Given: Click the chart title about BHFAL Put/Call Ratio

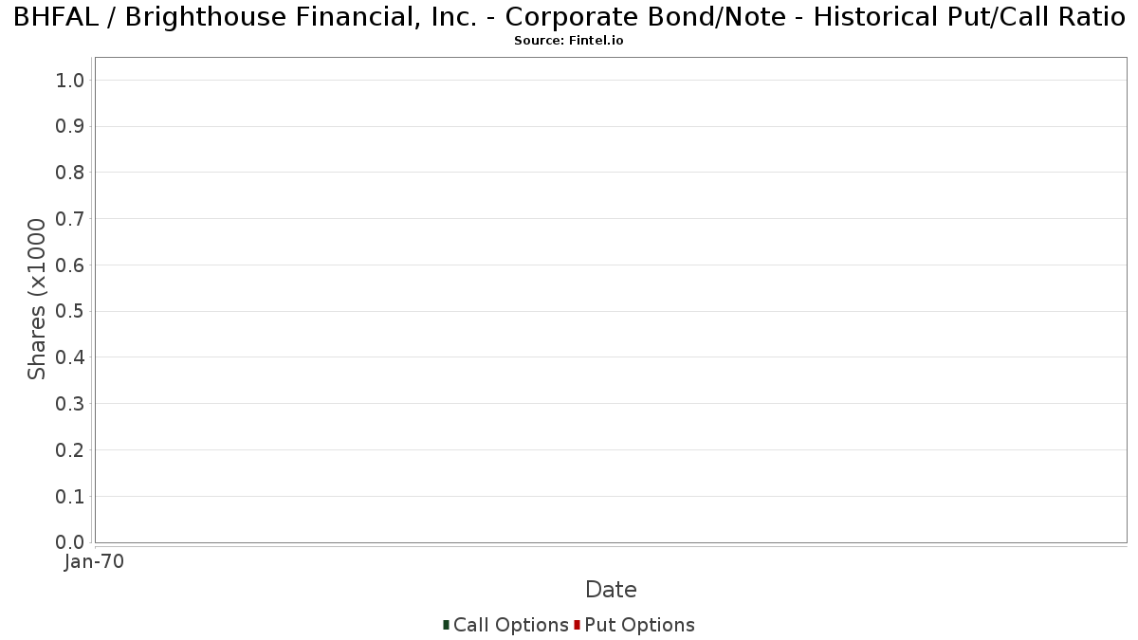Looking at the screenshot, I should 569,18.
